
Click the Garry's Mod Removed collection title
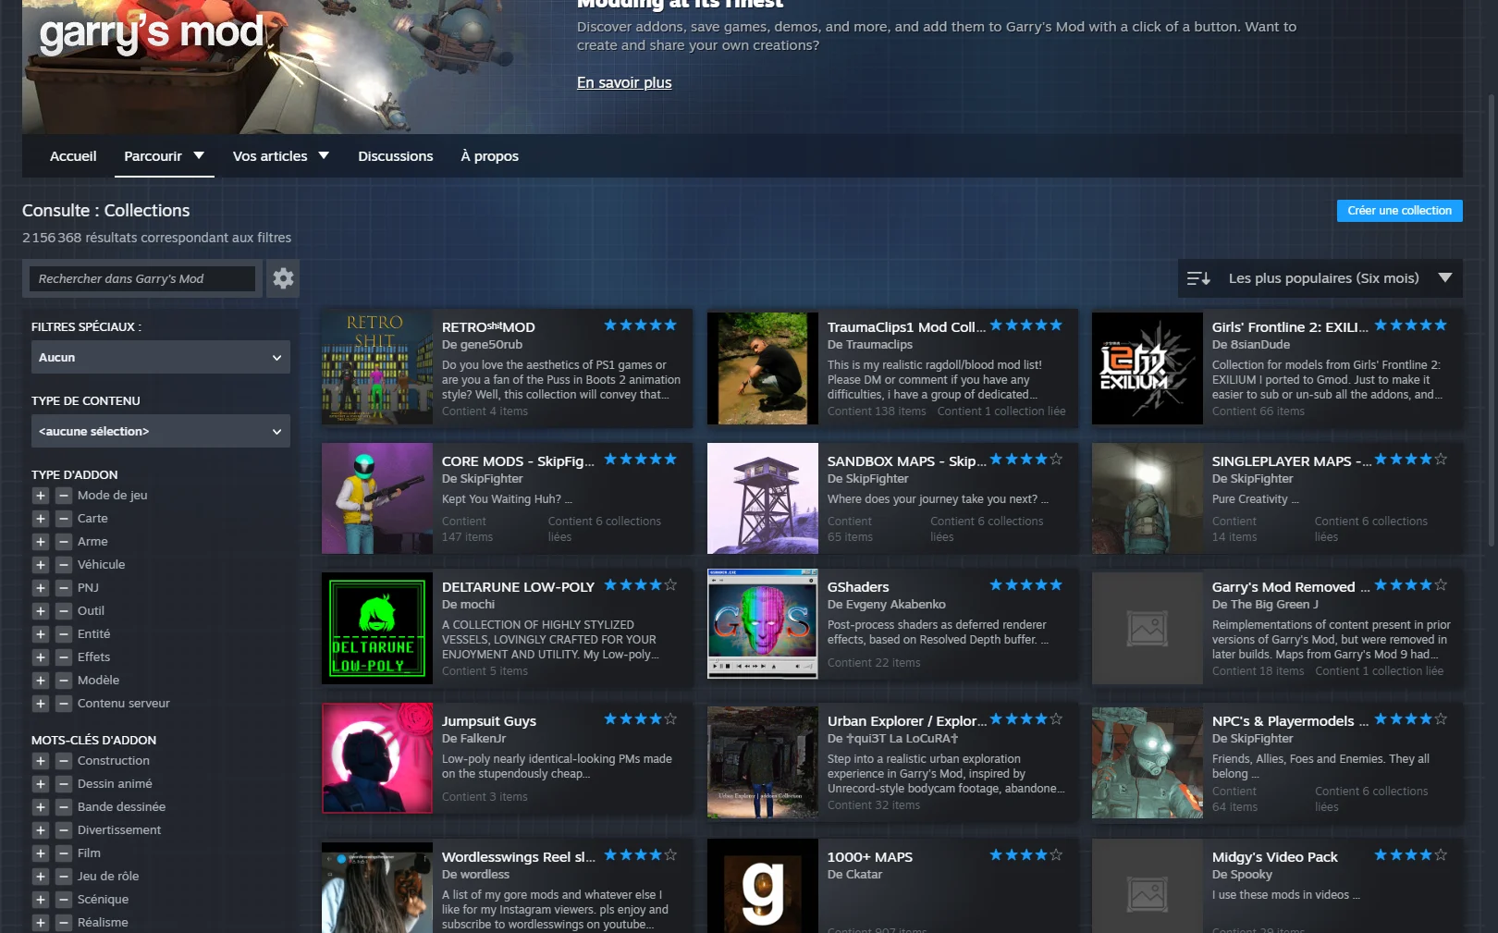(x=1291, y=587)
